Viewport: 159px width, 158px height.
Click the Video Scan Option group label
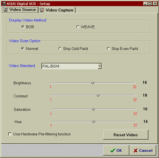(x=25, y=41)
